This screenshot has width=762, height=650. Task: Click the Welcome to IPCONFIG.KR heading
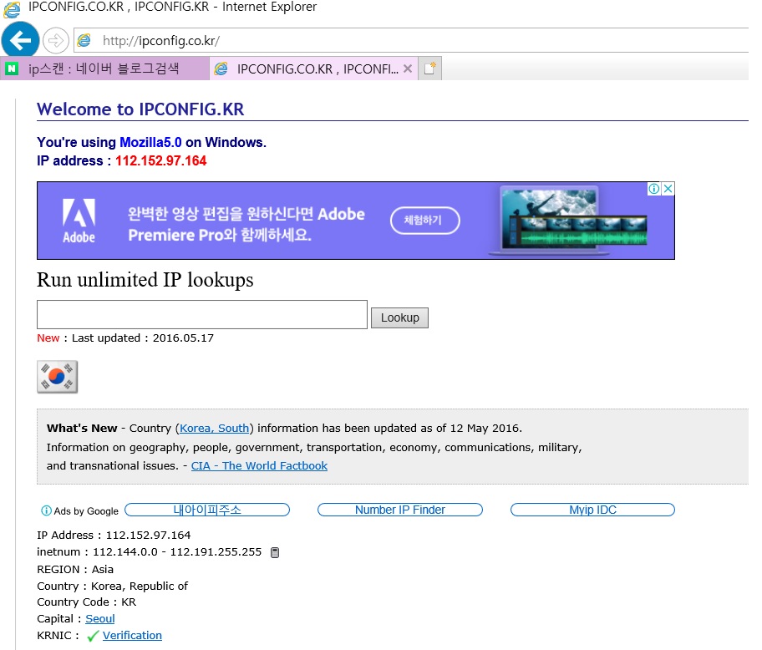[140, 109]
